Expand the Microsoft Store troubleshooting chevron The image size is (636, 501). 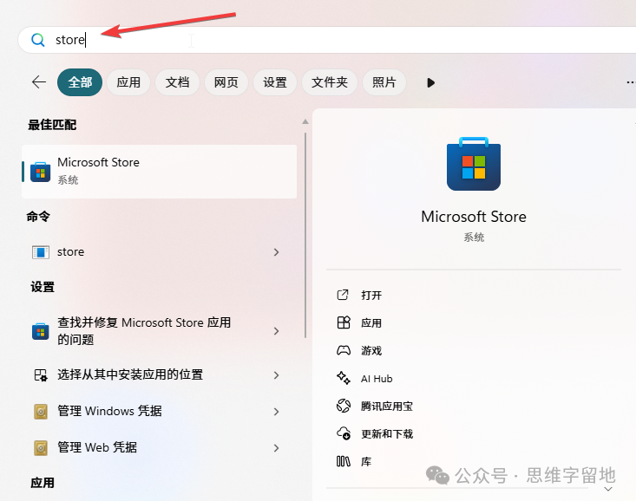point(276,331)
